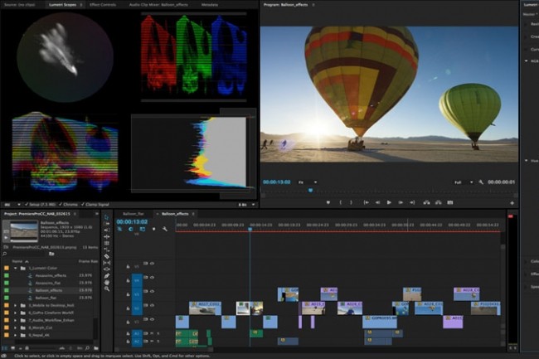Switch to the Metadata tab
The width and height of the screenshot is (539, 359).
(209, 5)
